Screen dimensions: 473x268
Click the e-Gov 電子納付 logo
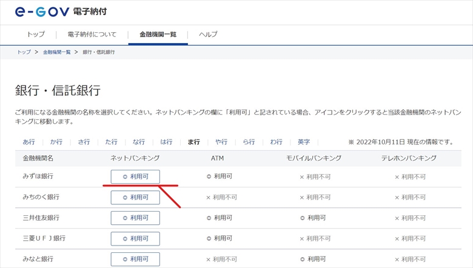pos(61,12)
